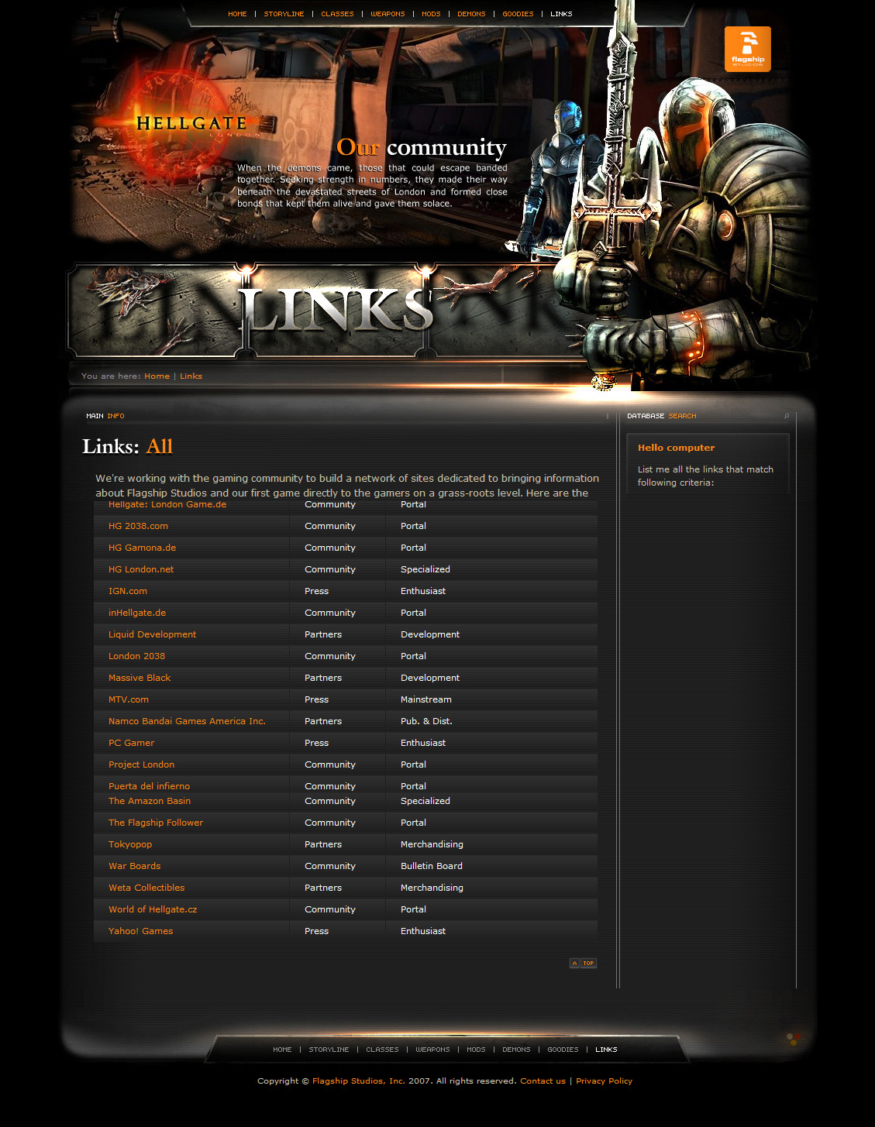The image size is (875, 1127).
Task: Open HOME in the top navigation
Action: pos(237,14)
